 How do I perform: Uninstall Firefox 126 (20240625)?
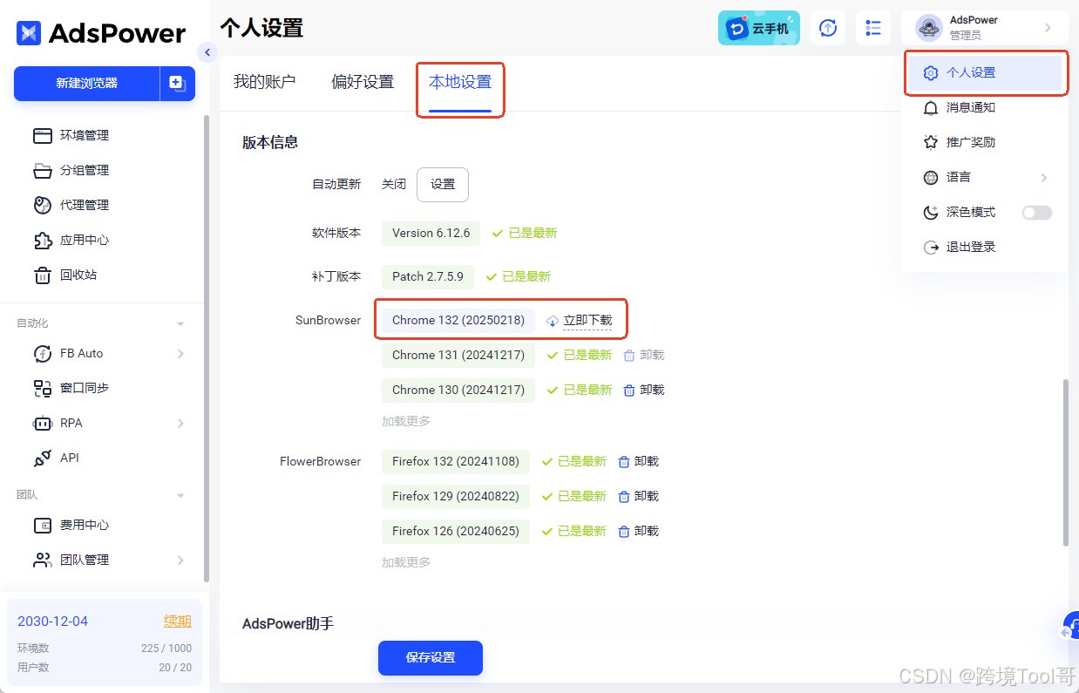click(638, 531)
